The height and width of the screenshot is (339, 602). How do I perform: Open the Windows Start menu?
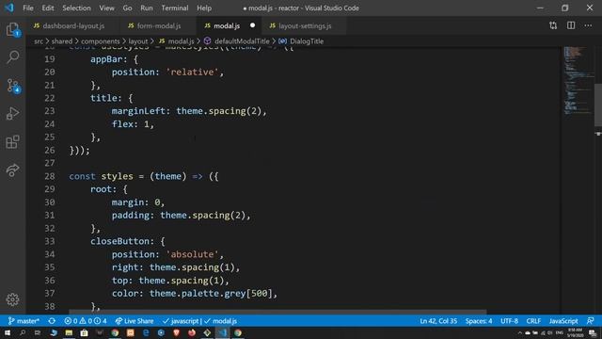[8, 332]
